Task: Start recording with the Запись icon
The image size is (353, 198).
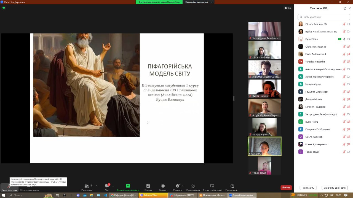Action: (163, 186)
